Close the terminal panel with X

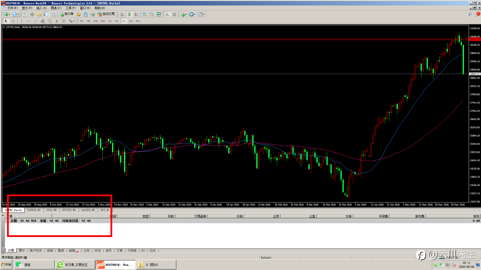3,215
